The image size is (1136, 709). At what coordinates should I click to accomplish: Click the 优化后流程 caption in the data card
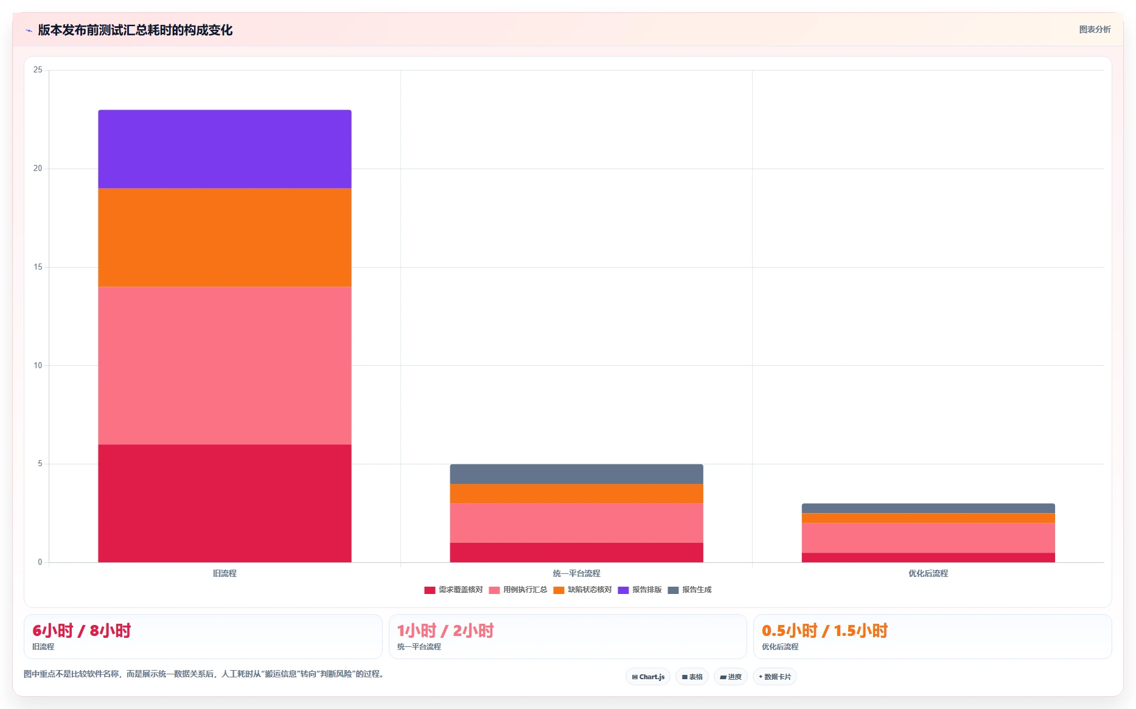pos(780,647)
